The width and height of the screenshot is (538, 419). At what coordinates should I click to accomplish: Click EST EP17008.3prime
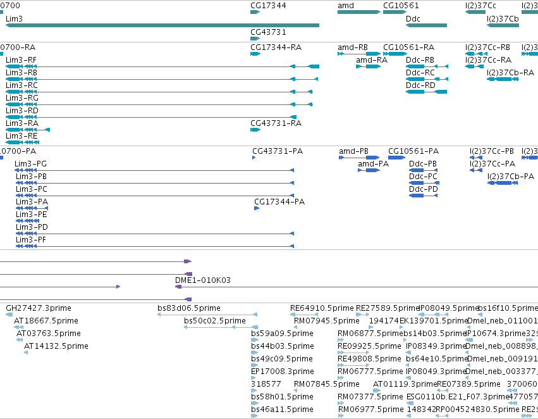(x=254, y=378)
